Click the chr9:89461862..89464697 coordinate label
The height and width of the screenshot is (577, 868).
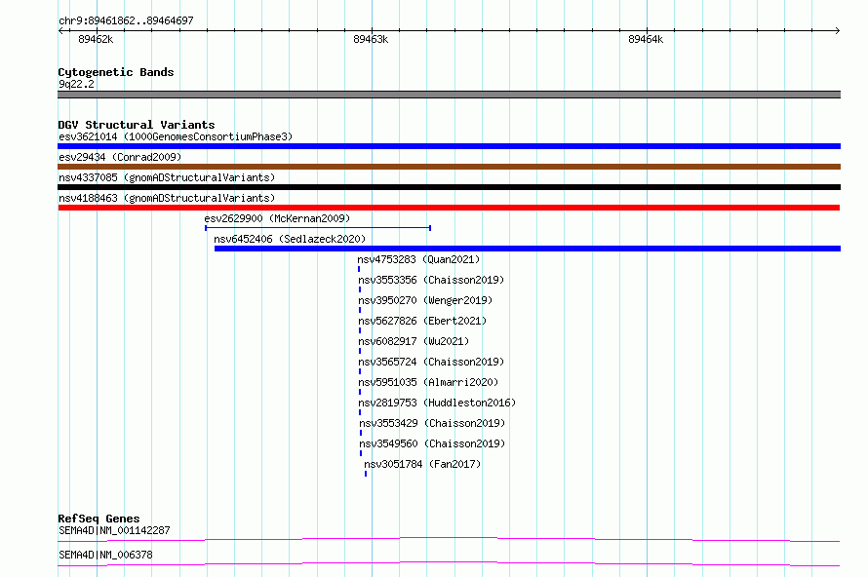(126, 20)
